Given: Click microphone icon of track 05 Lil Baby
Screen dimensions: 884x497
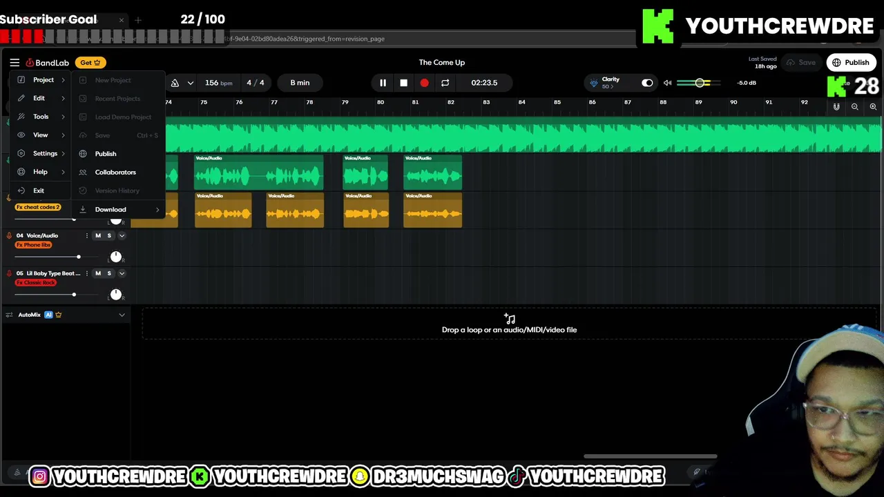Looking at the screenshot, I should tap(9, 273).
